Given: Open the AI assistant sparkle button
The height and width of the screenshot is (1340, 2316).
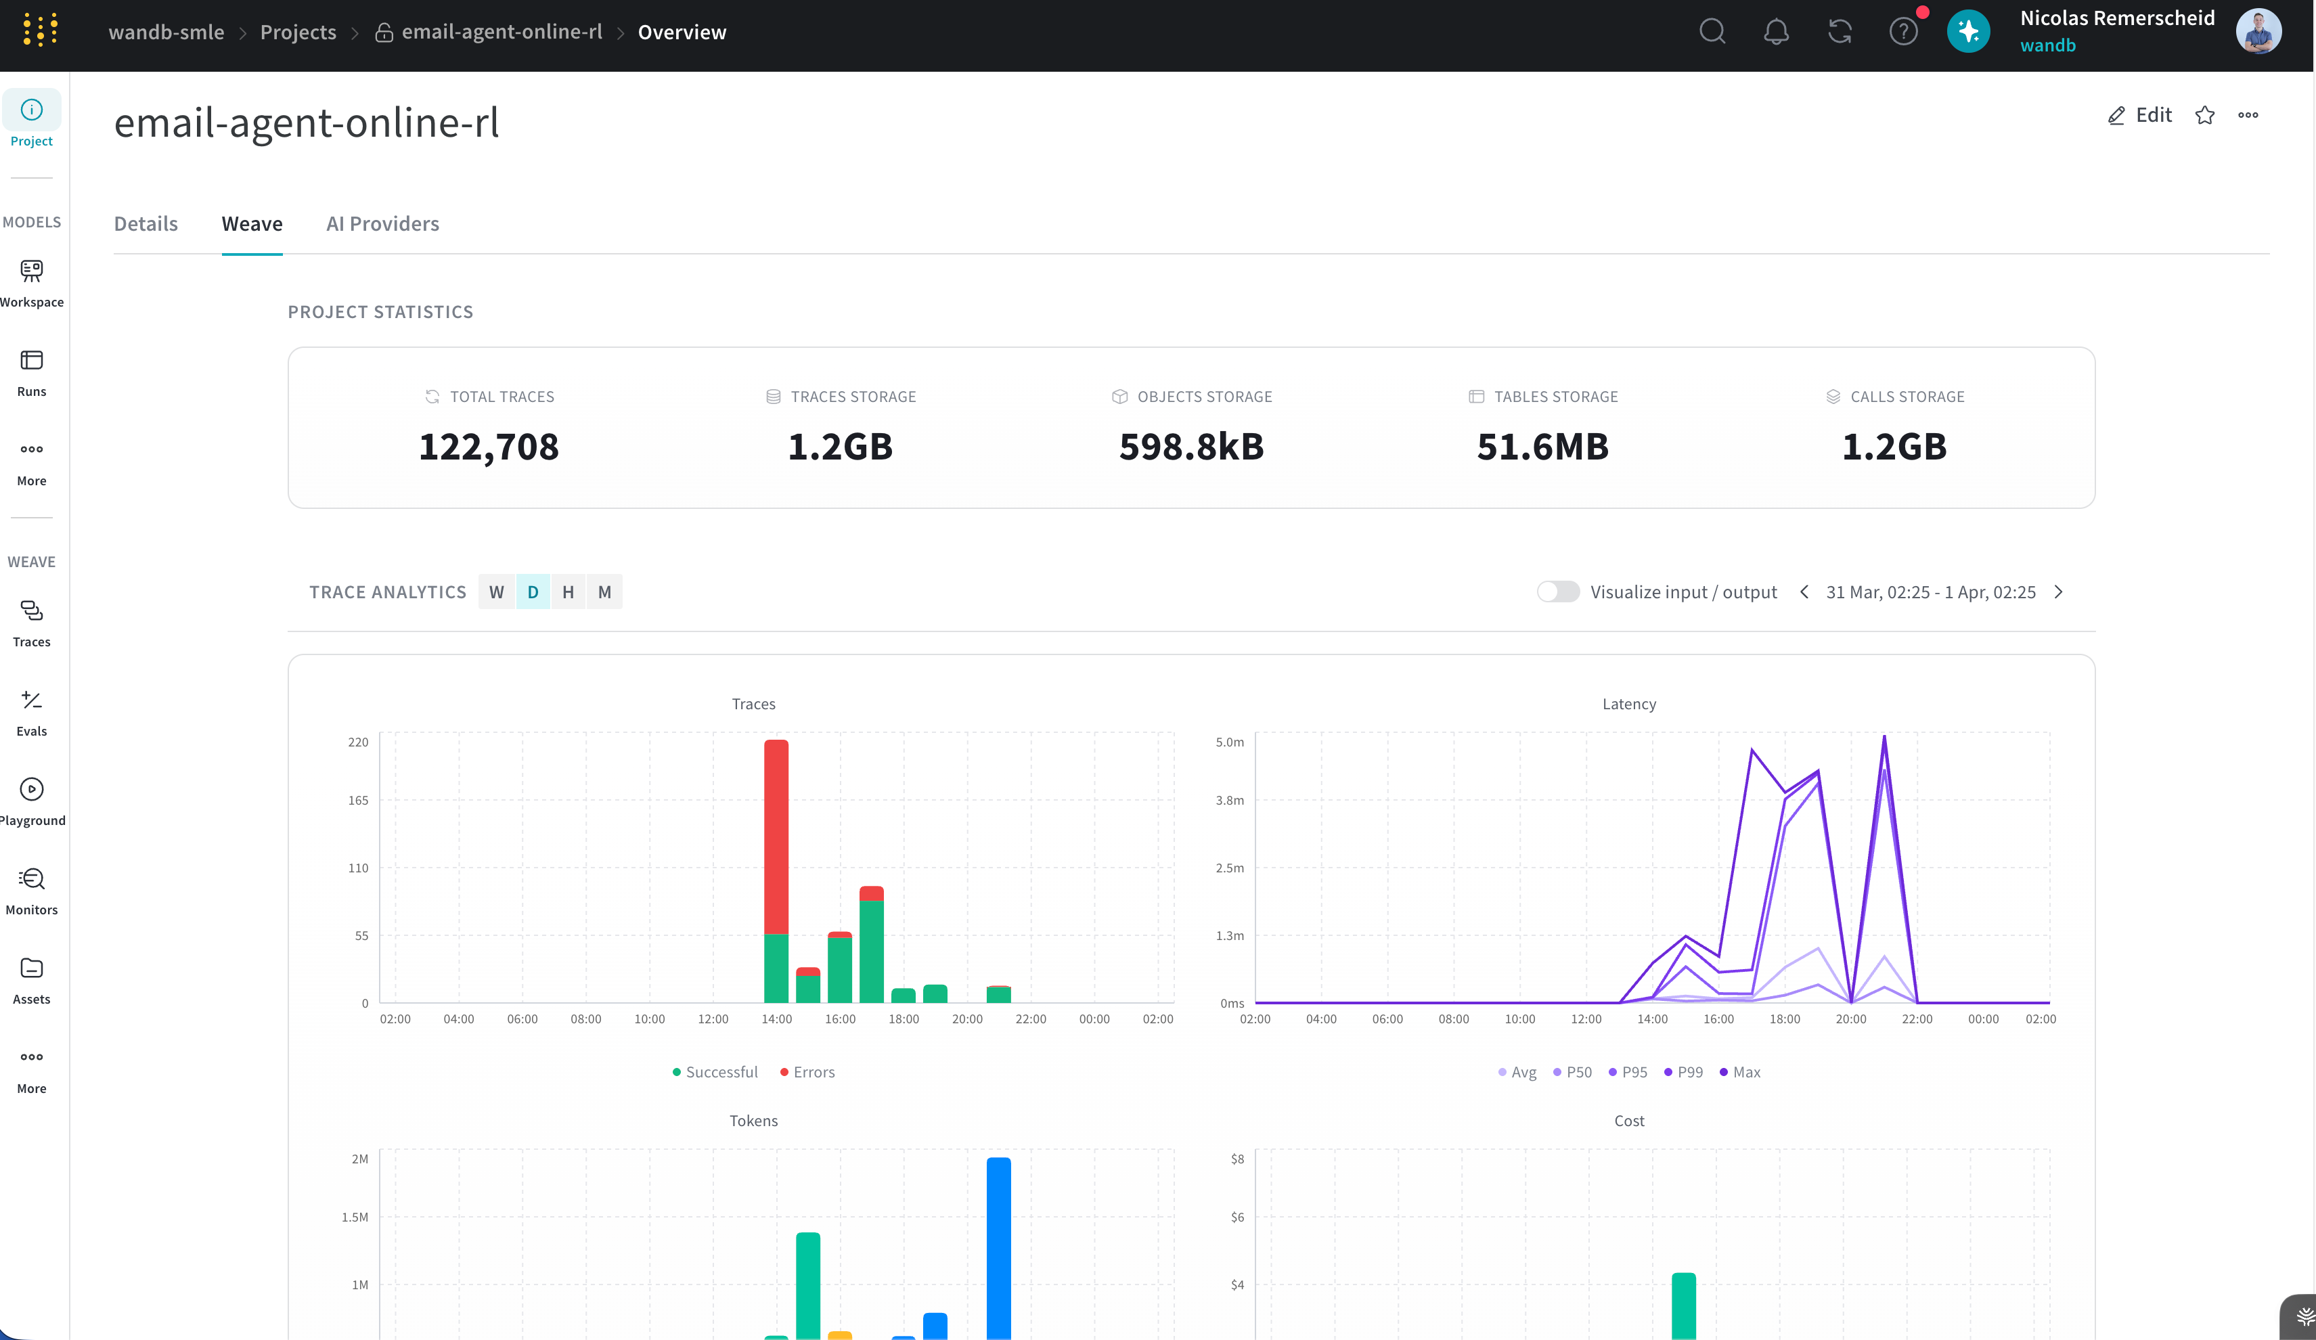Looking at the screenshot, I should [x=1967, y=32].
